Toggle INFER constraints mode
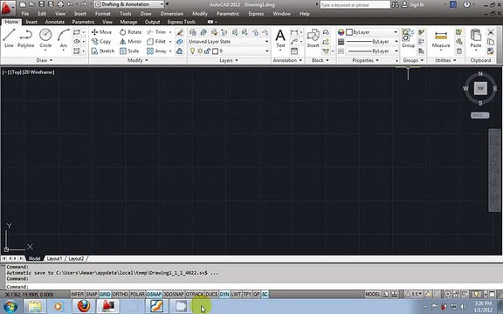The height and width of the screenshot is (314, 503). click(78, 294)
